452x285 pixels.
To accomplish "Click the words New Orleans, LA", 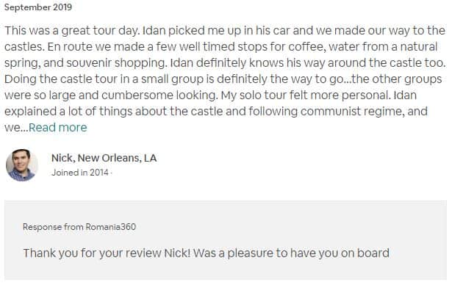I will [118, 158].
